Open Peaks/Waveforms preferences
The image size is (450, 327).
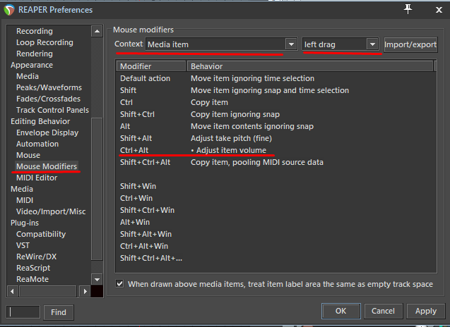49,87
